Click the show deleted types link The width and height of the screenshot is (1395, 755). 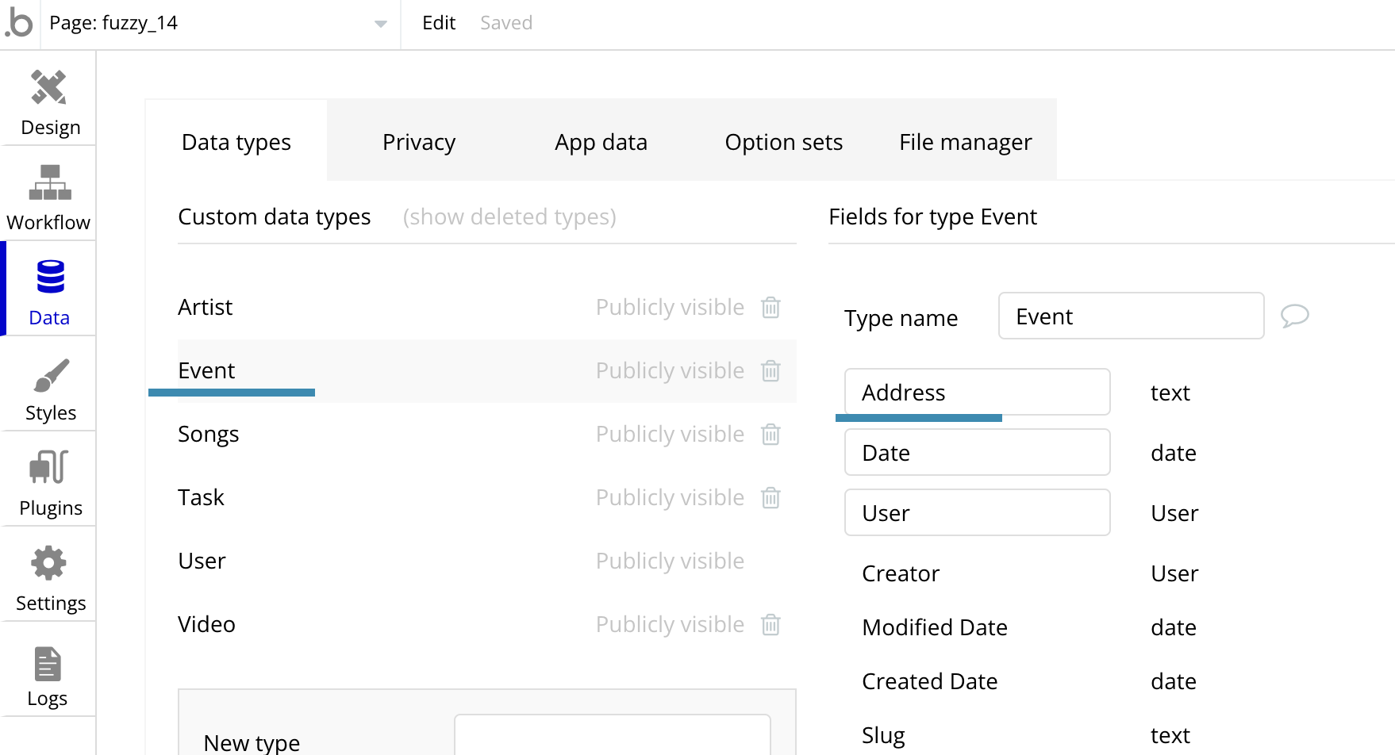[509, 217]
